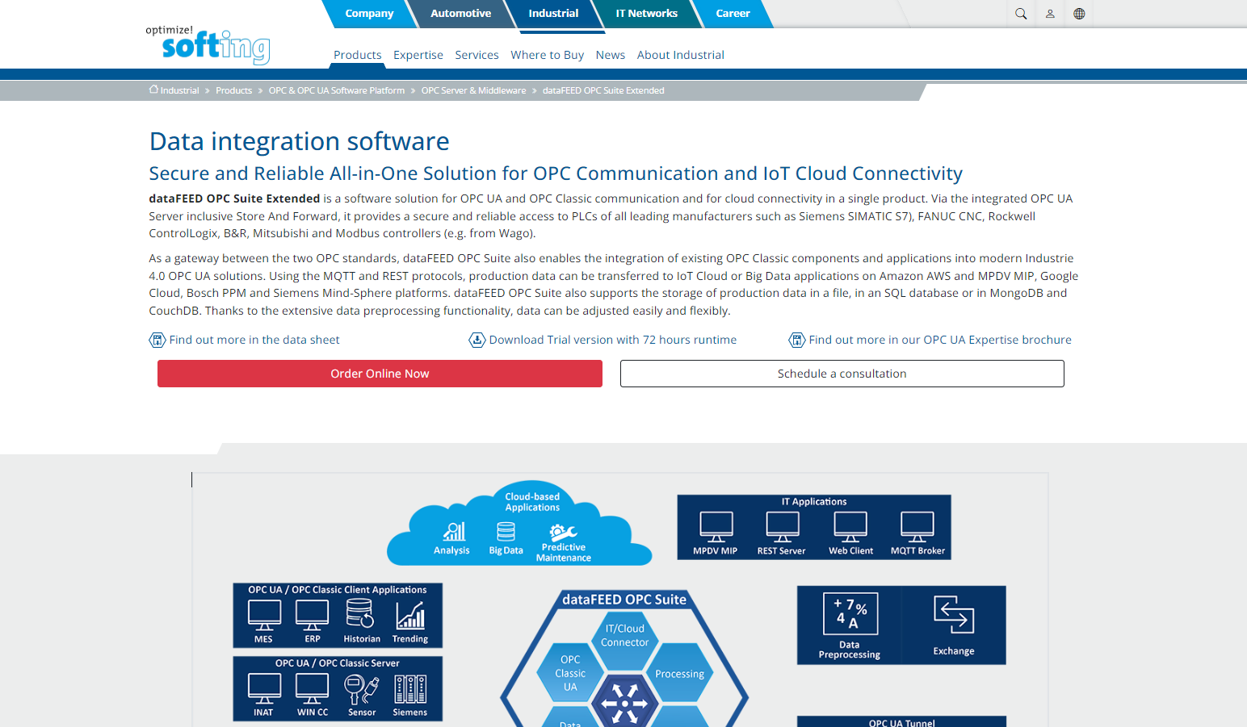This screenshot has height=727, width=1247.
Task: Open the Services menu
Action: [477, 55]
